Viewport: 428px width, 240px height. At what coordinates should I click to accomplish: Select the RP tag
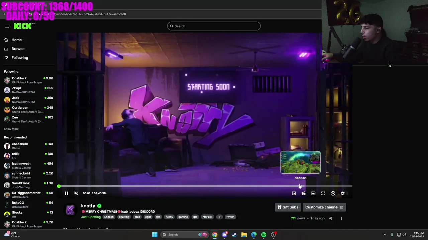pyautogui.click(x=219, y=217)
